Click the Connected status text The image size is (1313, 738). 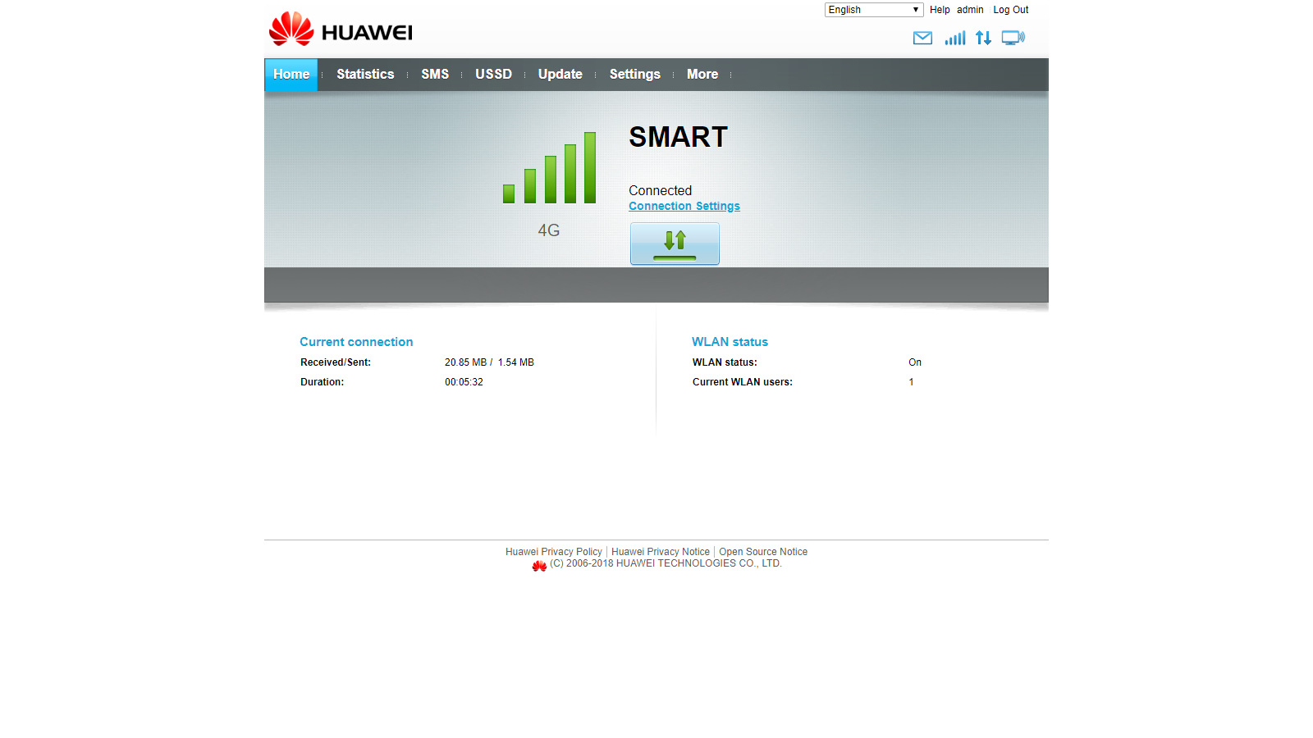pos(661,191)
